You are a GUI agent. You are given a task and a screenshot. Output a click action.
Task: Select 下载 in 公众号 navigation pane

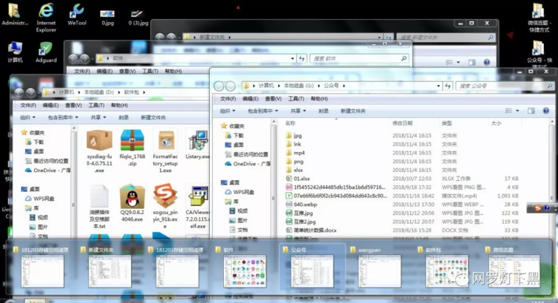click(x=234, y=135)
